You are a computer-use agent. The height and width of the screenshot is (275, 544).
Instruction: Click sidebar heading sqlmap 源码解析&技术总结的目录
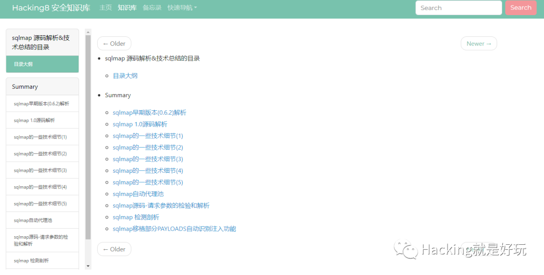click(42, 42)
